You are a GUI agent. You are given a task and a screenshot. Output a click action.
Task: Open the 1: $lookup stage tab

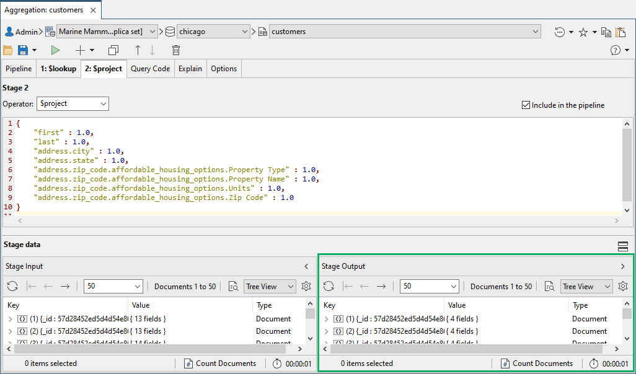[58, 69]
